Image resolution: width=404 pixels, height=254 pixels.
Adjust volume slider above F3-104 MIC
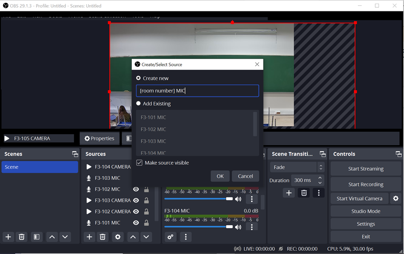coord(198,199)
